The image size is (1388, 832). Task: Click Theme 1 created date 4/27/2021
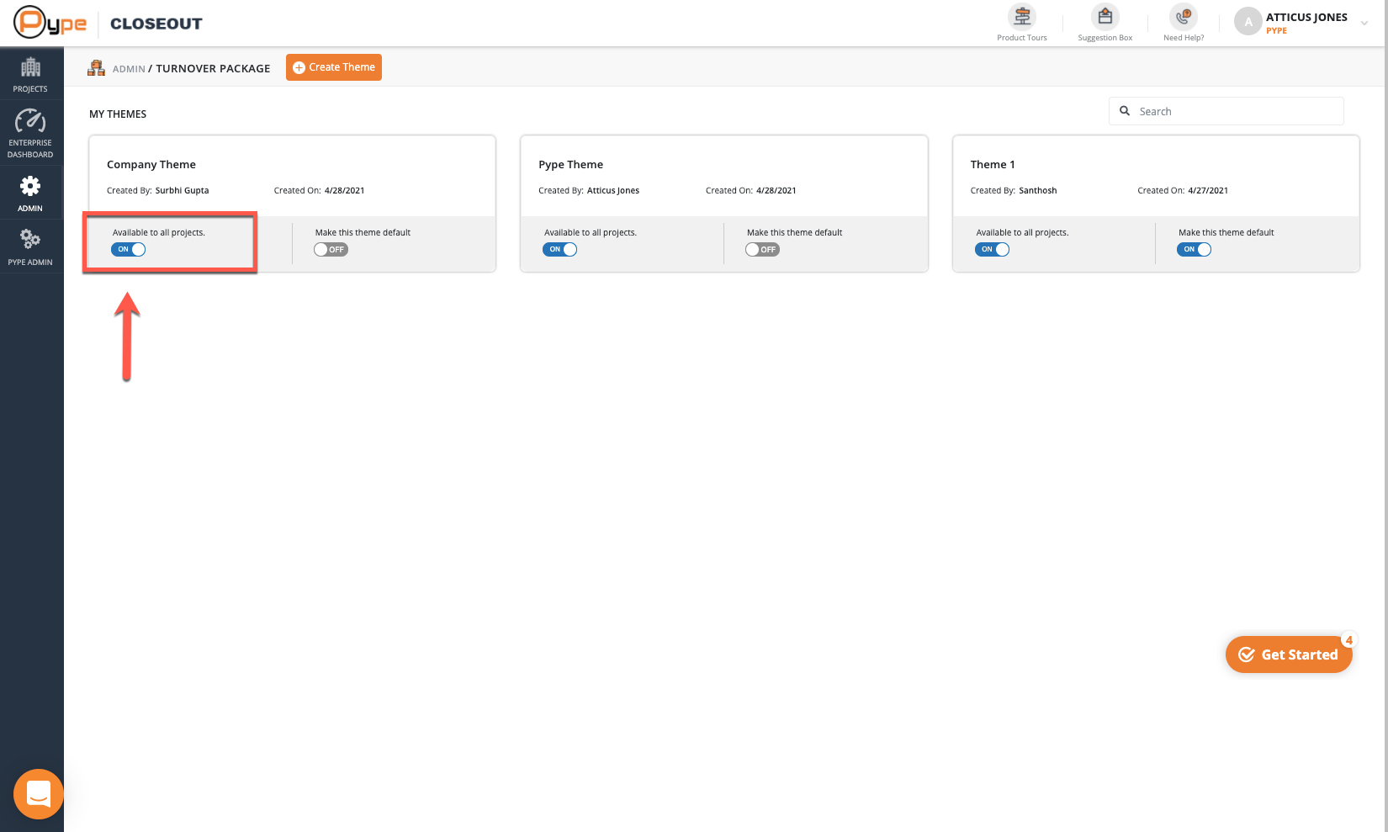pos(1208,191)
